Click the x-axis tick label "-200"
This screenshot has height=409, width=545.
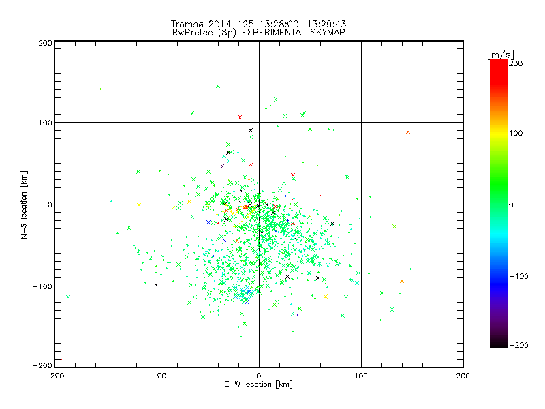click(54, 376)
